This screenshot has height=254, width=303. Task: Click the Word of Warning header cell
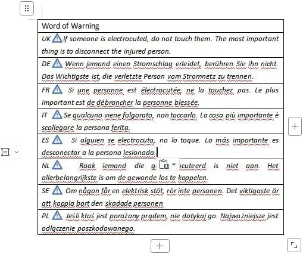point(161,26)
